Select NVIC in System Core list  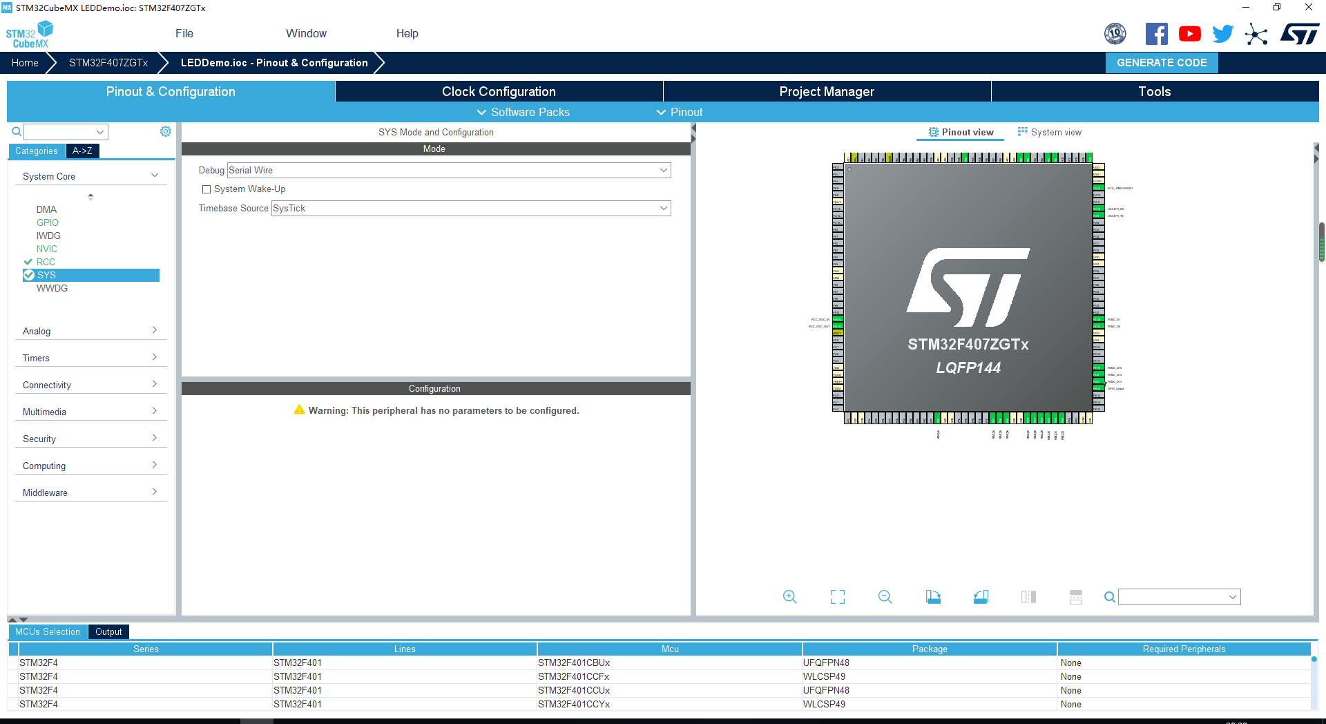(47, 249)
